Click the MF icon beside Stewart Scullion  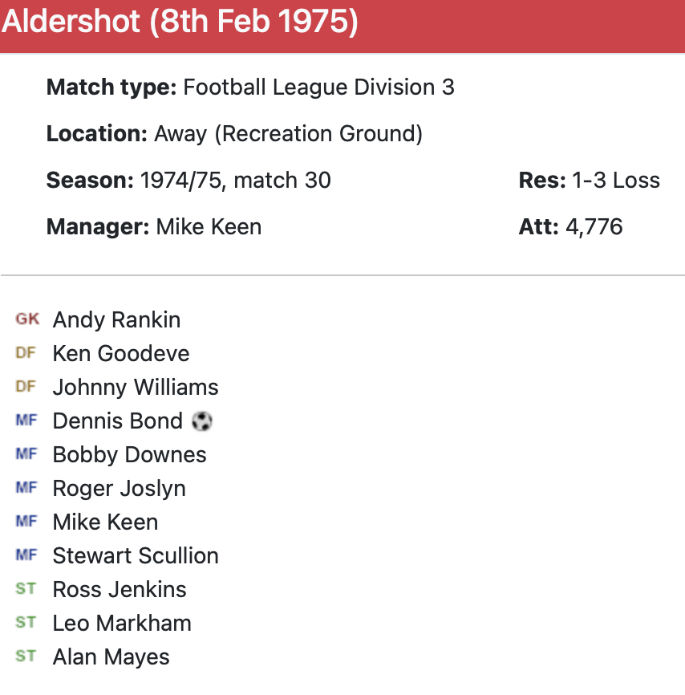coord(26,555)
